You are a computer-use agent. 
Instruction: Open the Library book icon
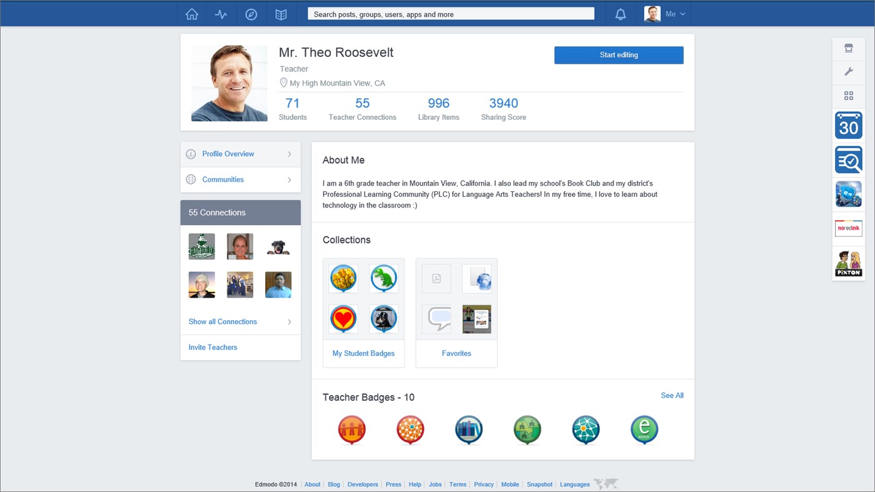tap(281, 14)
